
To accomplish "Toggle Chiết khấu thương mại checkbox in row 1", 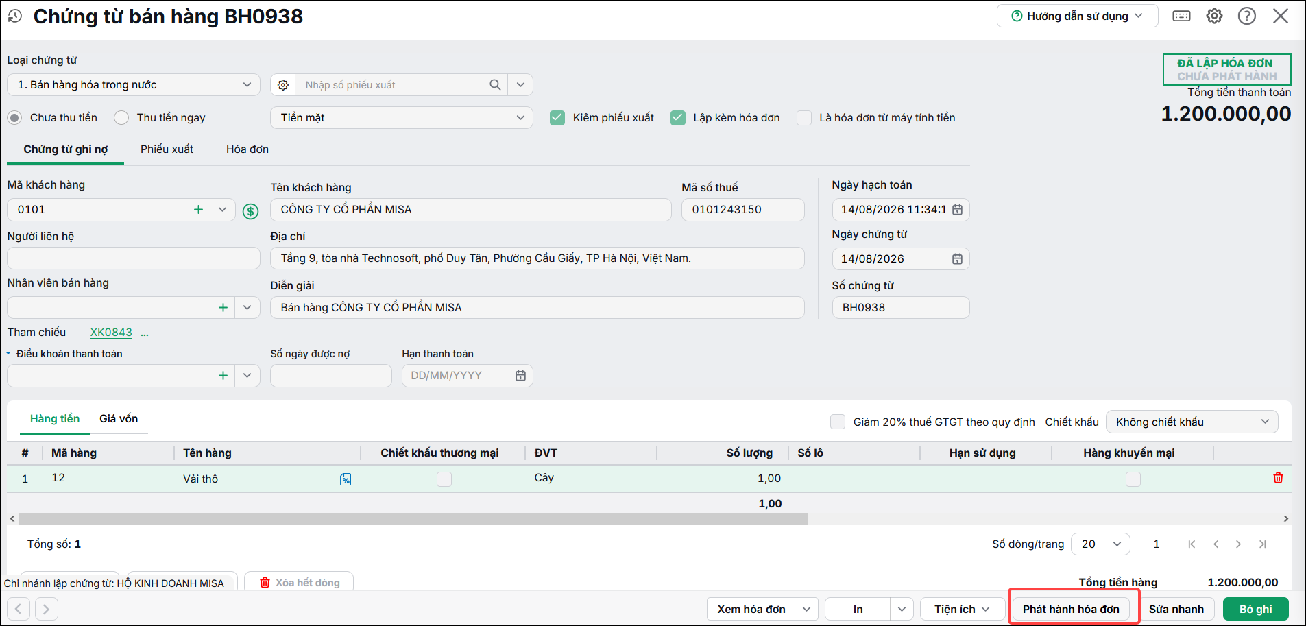I will (x=444, y=479).
